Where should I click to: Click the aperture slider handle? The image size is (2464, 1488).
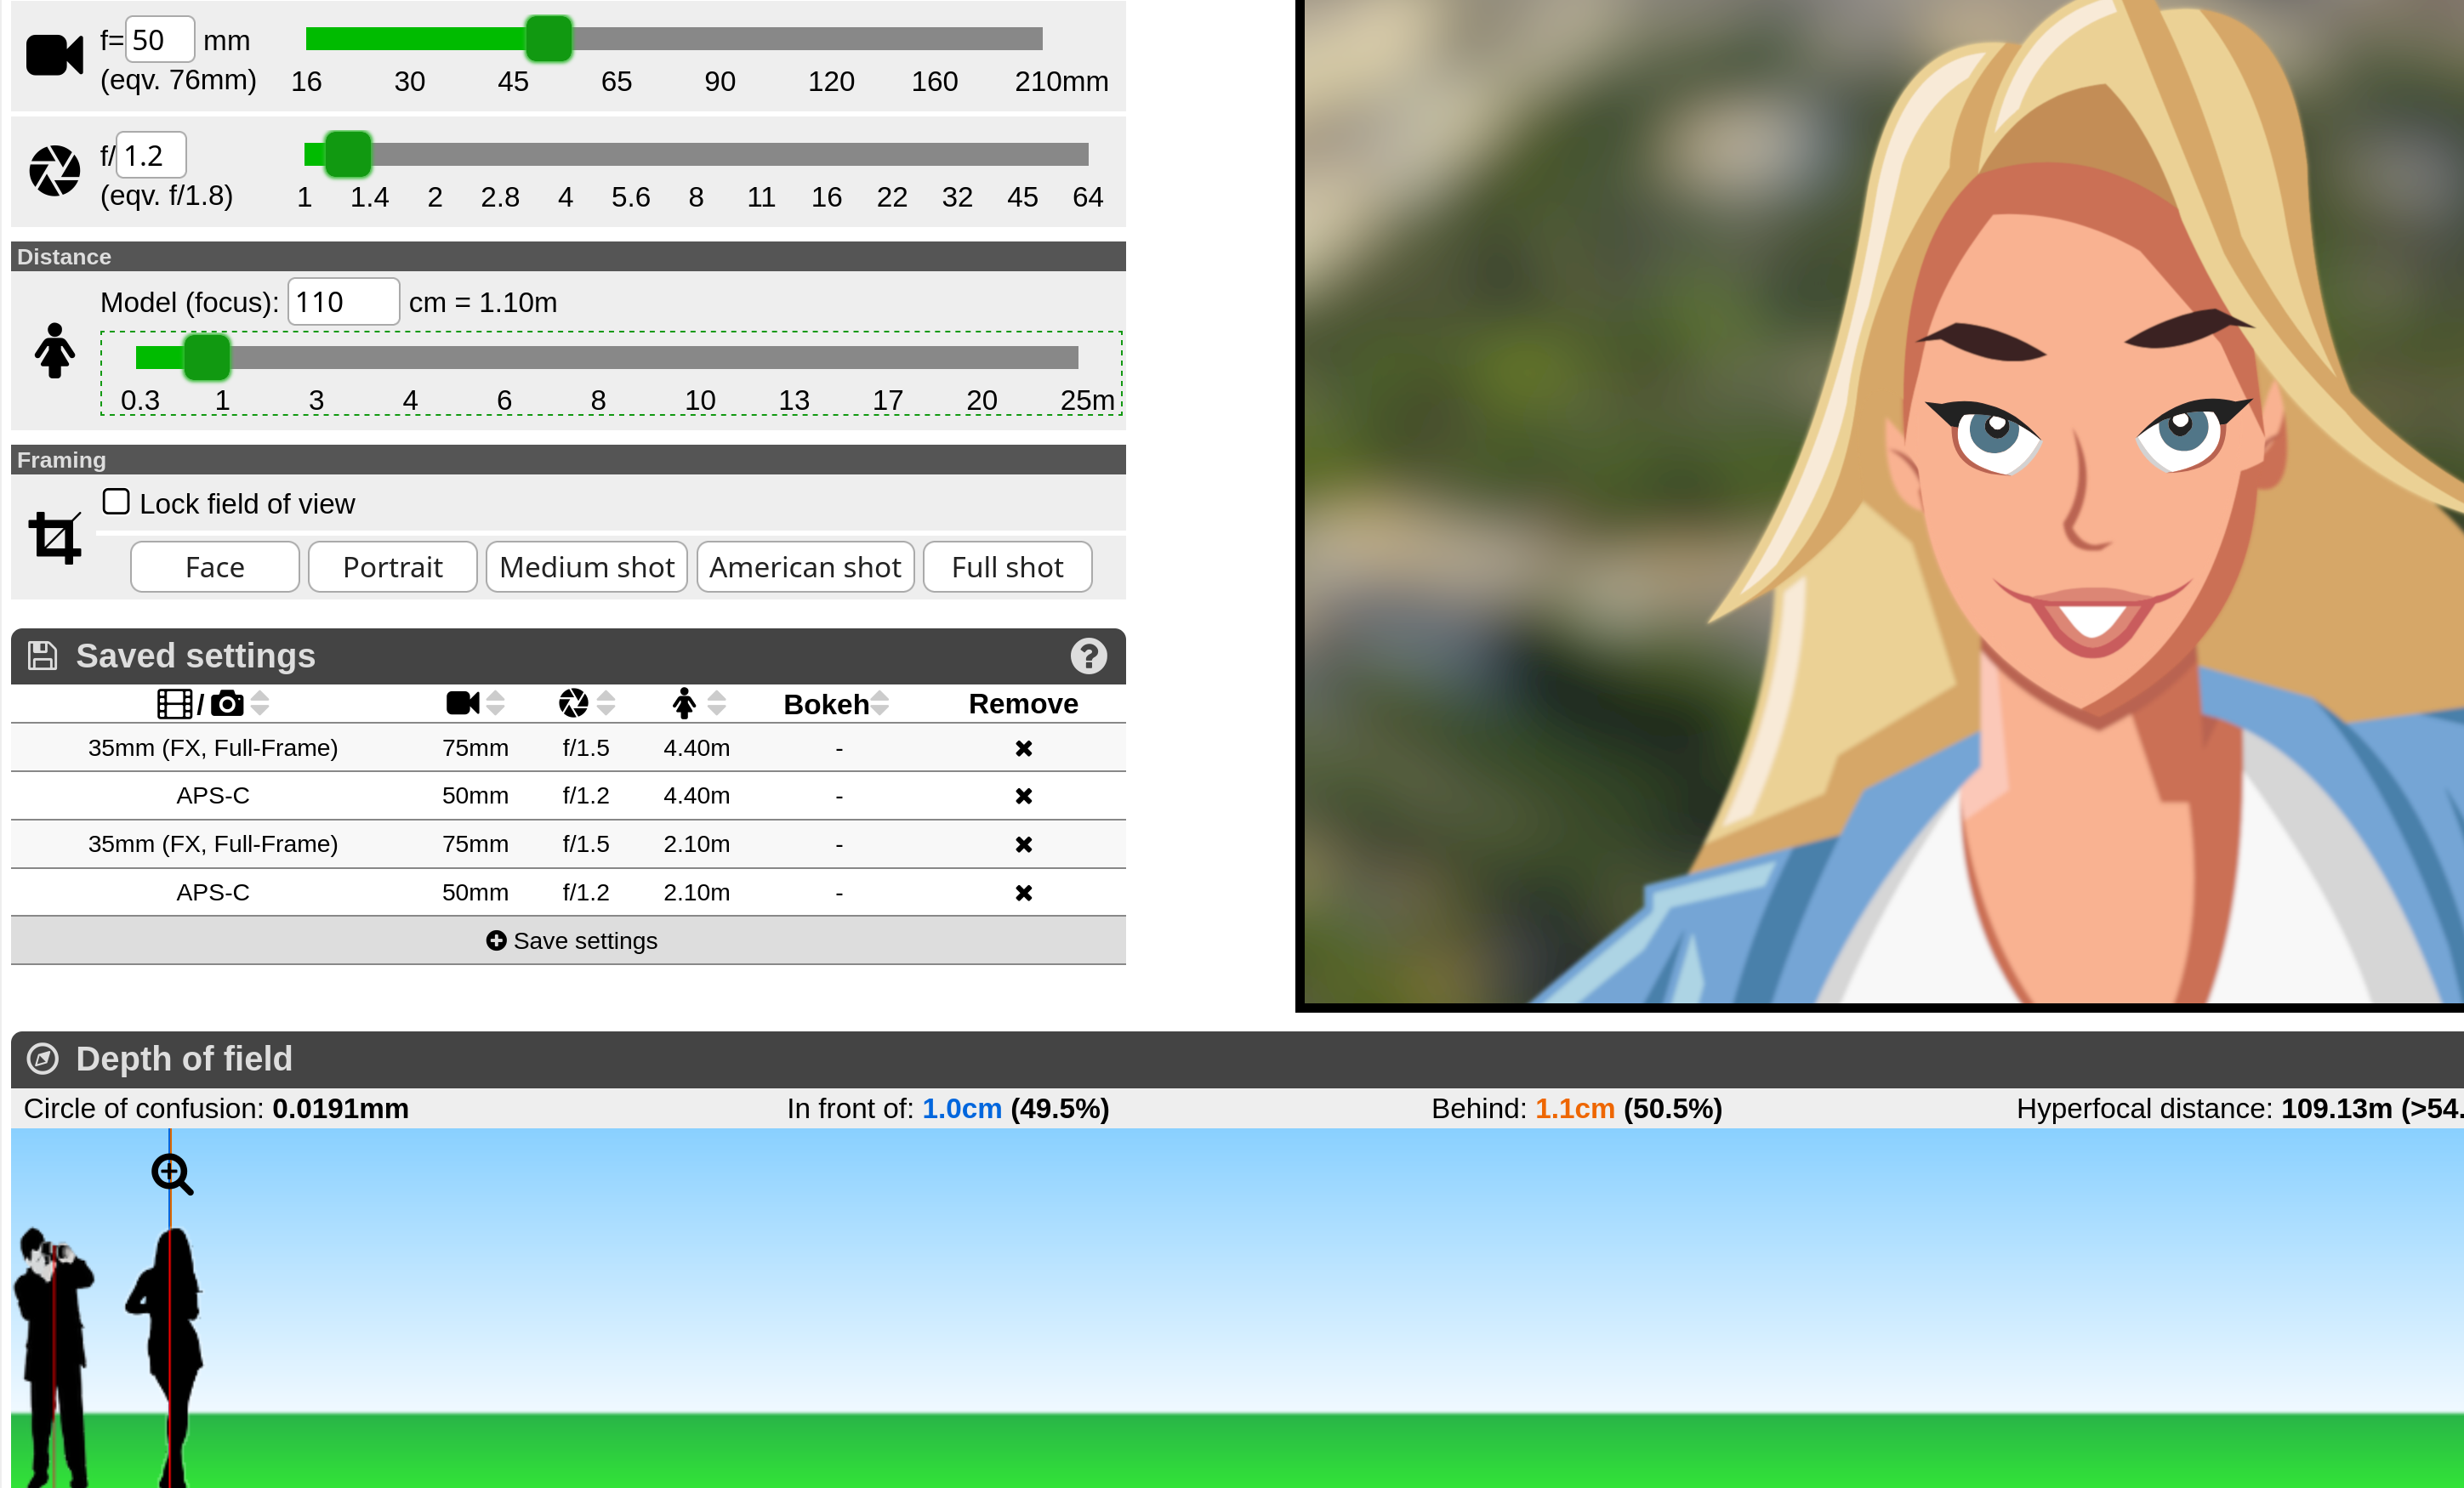point(348,154)
